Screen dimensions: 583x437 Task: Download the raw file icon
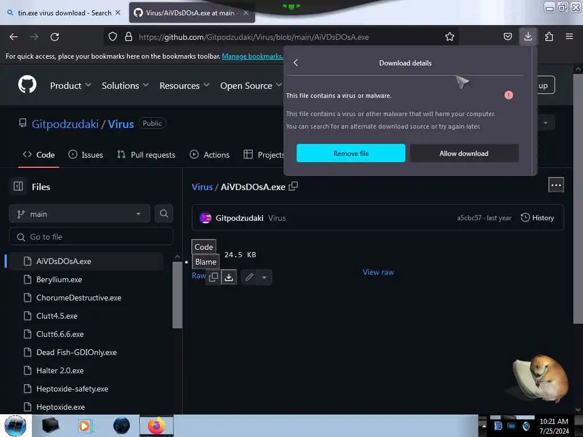pyautogui.click(x=229, y=277)
